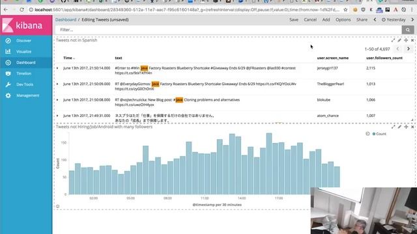Add a visualization with Add

pyautogui.click(x=326, y=19)
